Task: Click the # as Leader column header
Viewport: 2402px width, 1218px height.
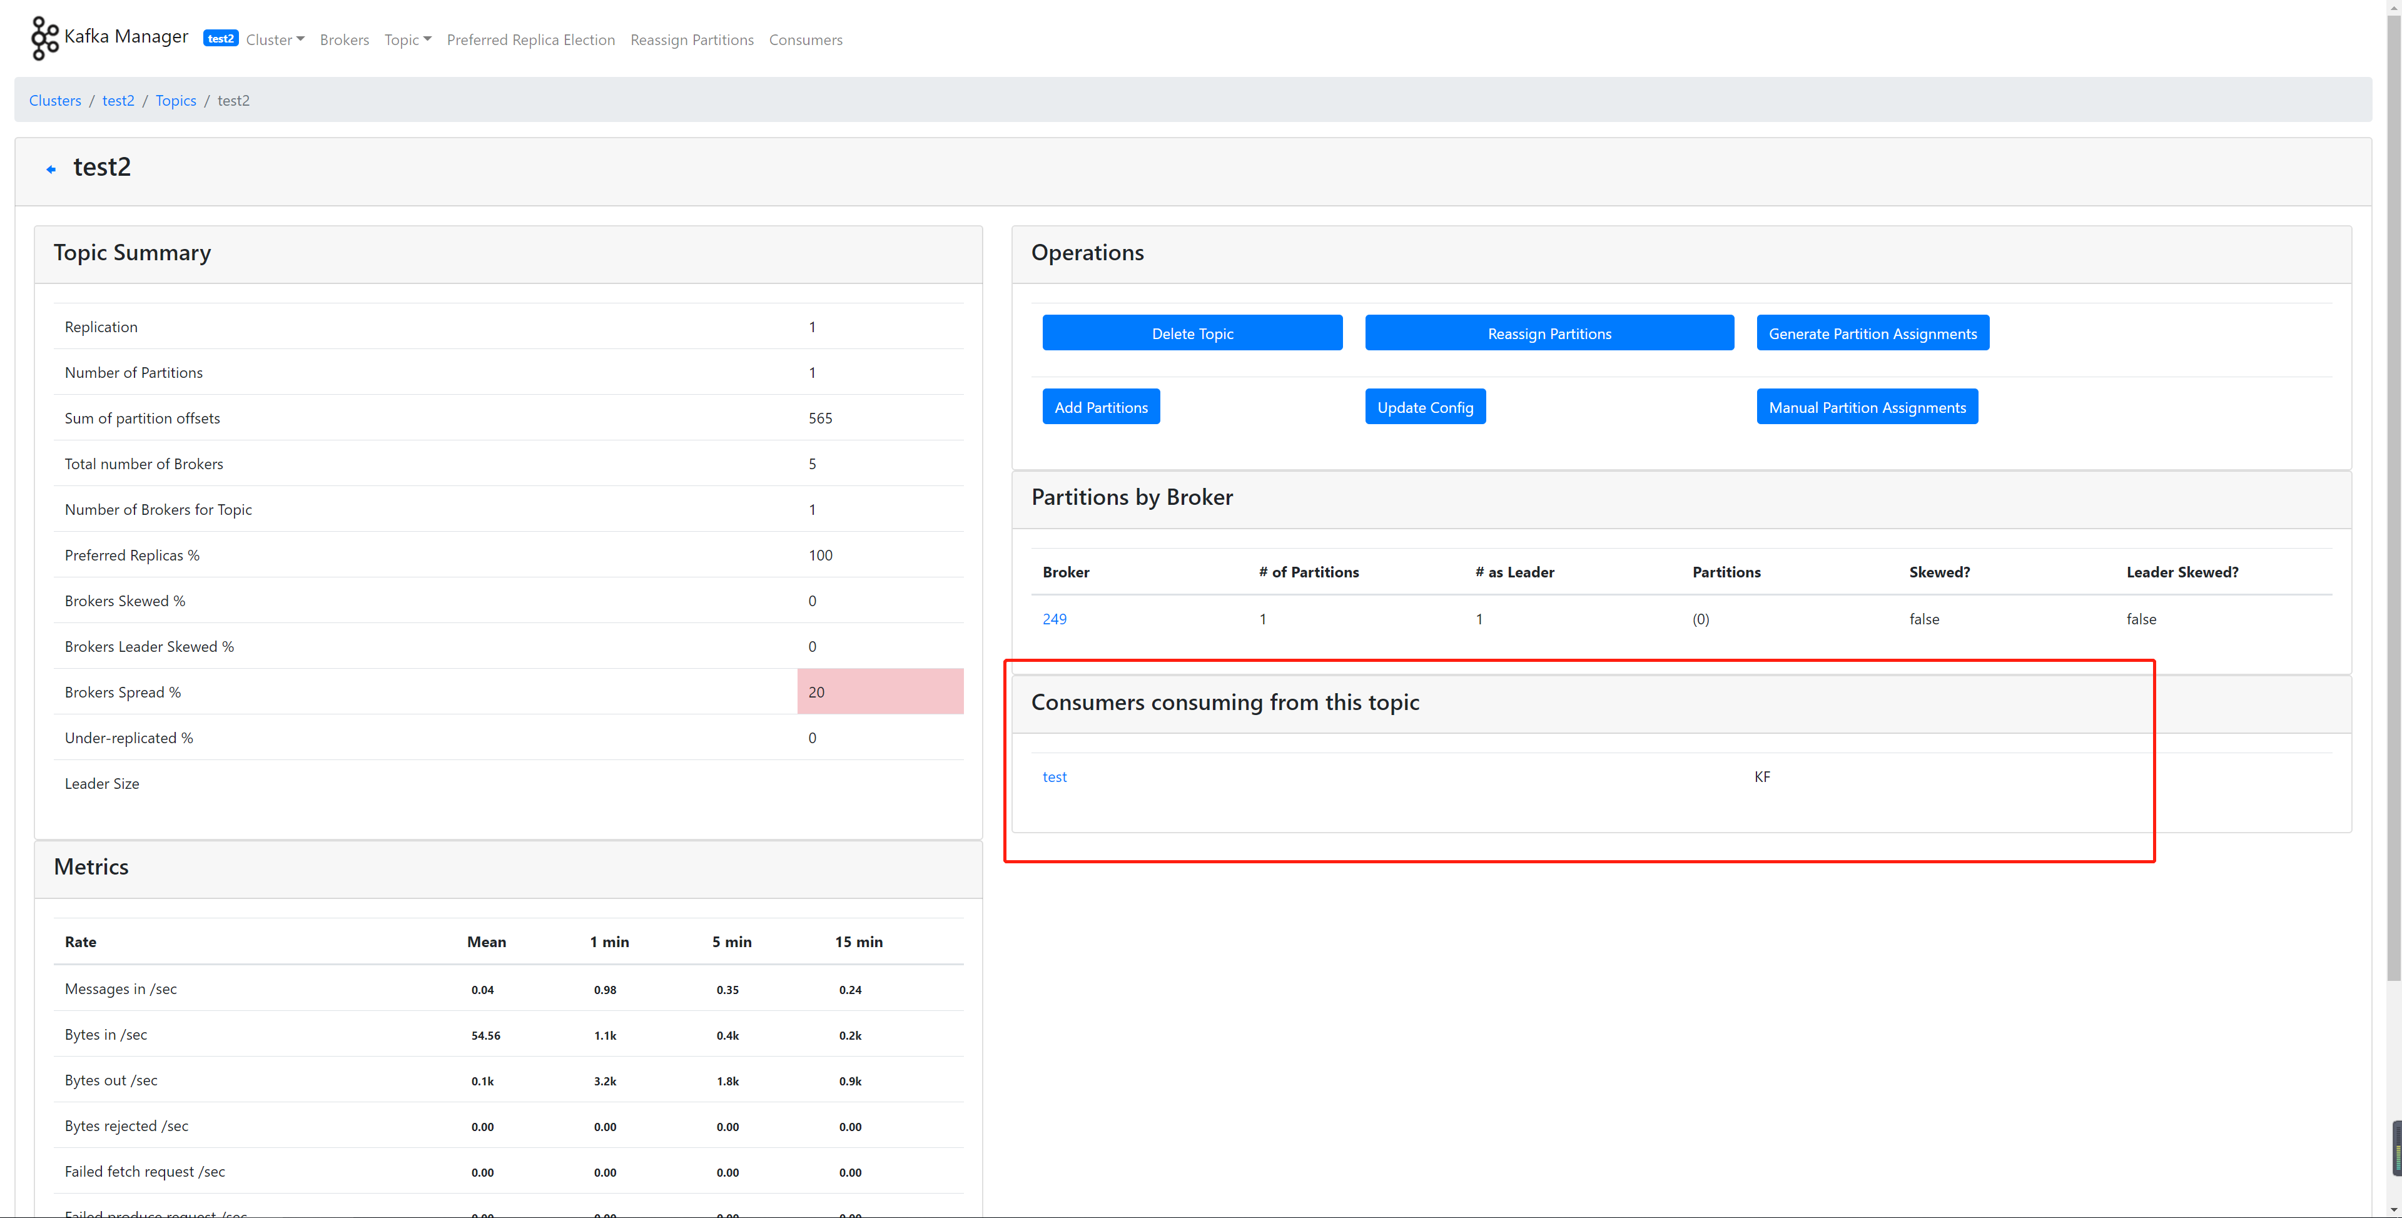Action: pyautogui.click(x=1514, y=572)
